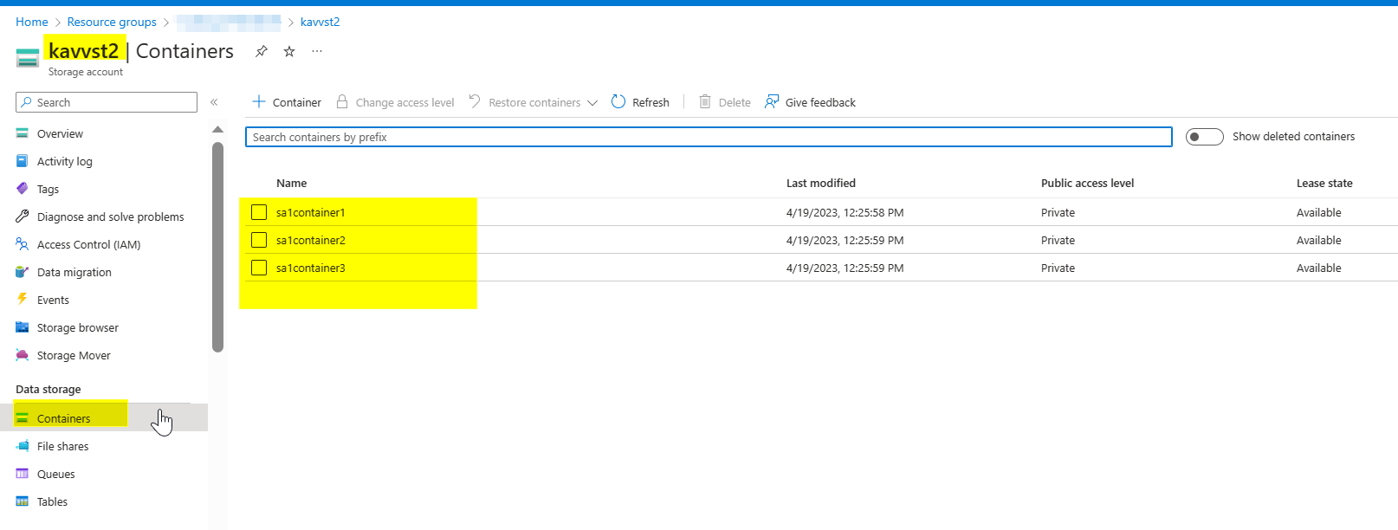The height and width of the screenshot is (530, 1398).
Task: Open Storage Mover menu item
Action: pyautogui.click(x=74, y=355)
